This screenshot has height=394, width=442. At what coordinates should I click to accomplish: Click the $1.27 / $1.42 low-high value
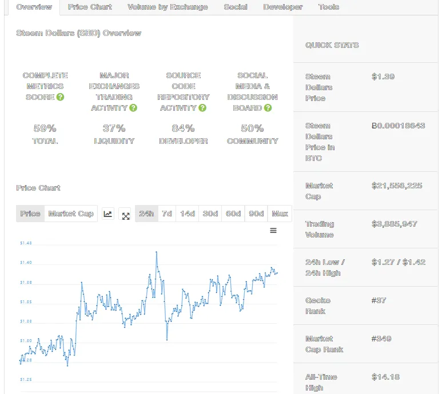[399, 262]
